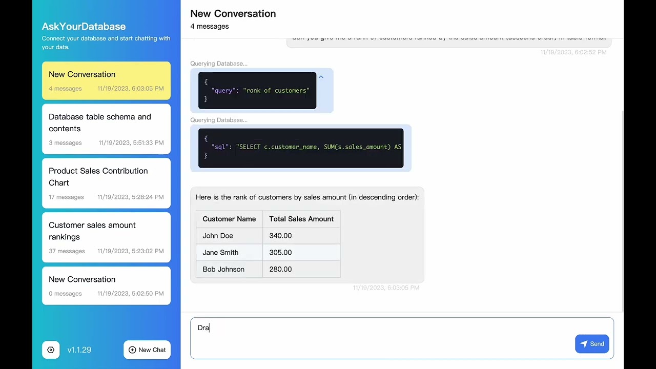
Task: Click the "4 messages" header subtitle
Action: (210, 26)
